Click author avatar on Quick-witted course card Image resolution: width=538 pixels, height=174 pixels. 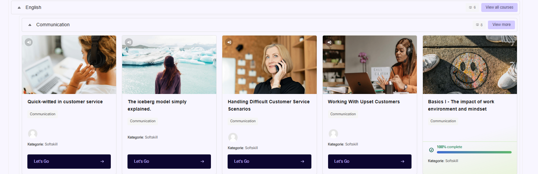32,134
